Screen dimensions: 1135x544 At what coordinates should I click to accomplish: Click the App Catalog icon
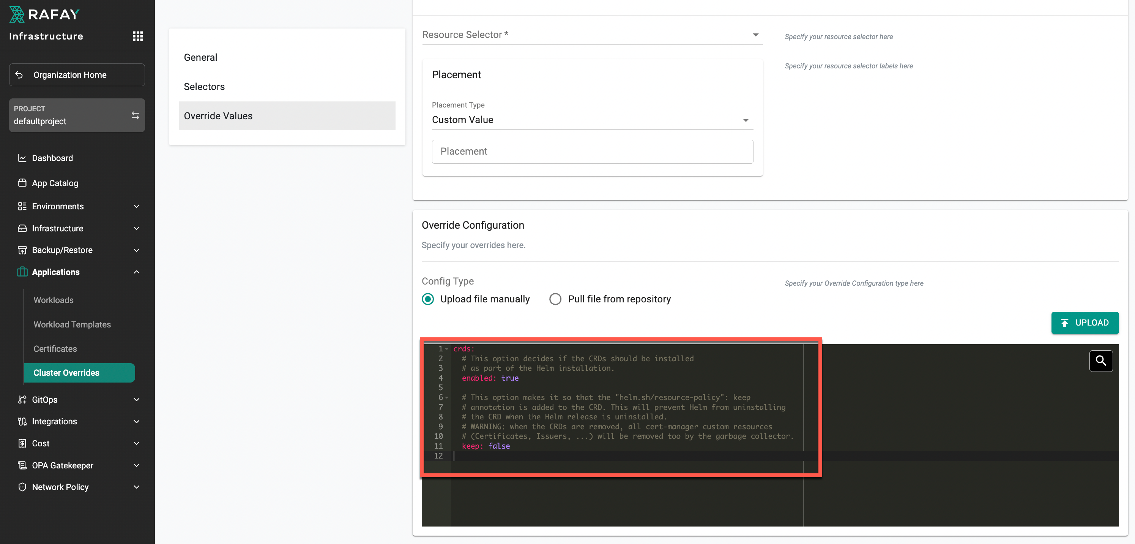[x=22, y=183]
